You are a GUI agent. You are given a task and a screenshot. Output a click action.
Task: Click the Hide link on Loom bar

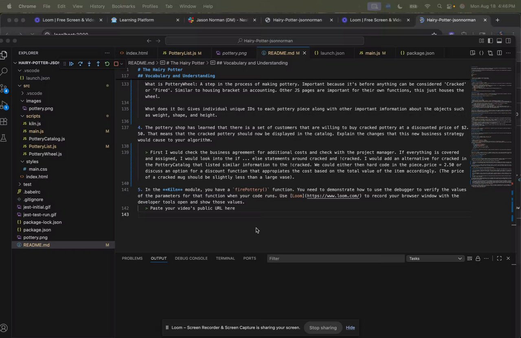click(x=350, y=327)
